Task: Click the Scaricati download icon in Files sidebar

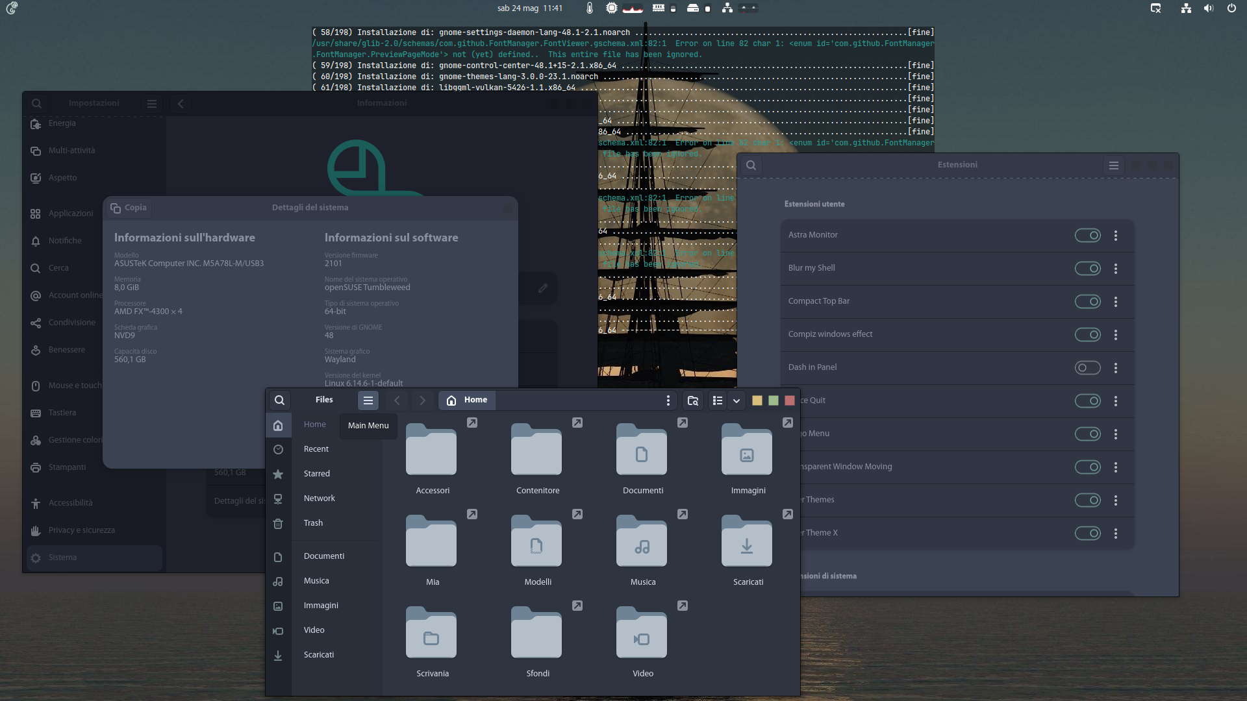Action: click(278, 656)
